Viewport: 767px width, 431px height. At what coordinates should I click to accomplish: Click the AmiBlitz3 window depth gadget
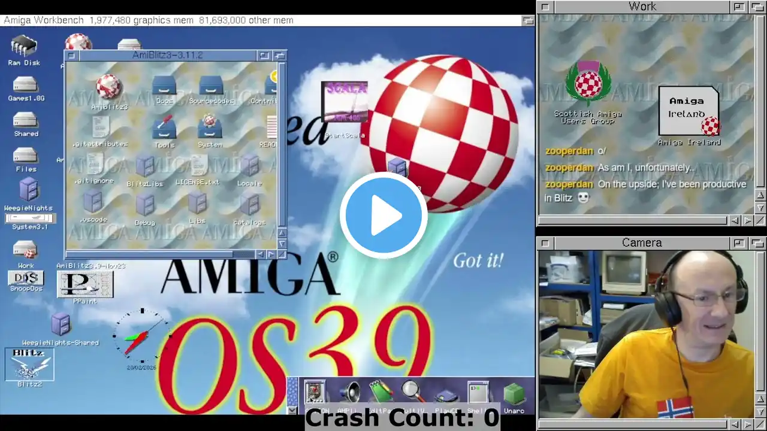(x=279, y=56)
